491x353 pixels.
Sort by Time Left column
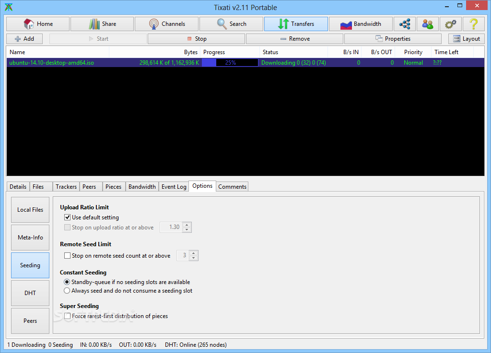click(453, 52)
